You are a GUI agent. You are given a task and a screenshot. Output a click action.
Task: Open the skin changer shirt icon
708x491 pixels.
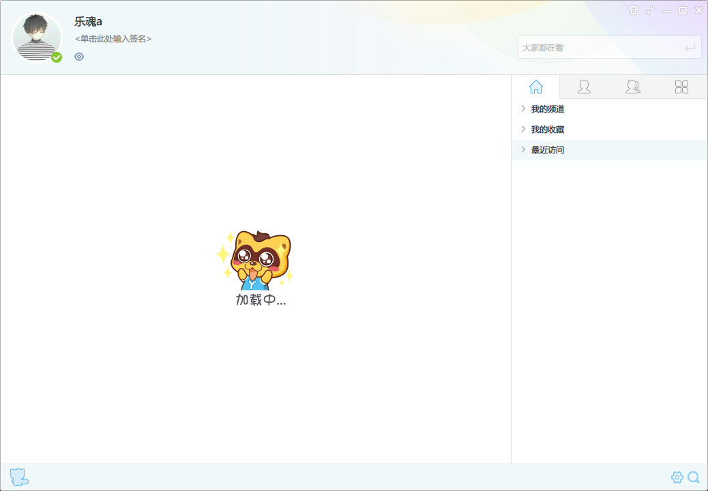[x=634, y=10]
